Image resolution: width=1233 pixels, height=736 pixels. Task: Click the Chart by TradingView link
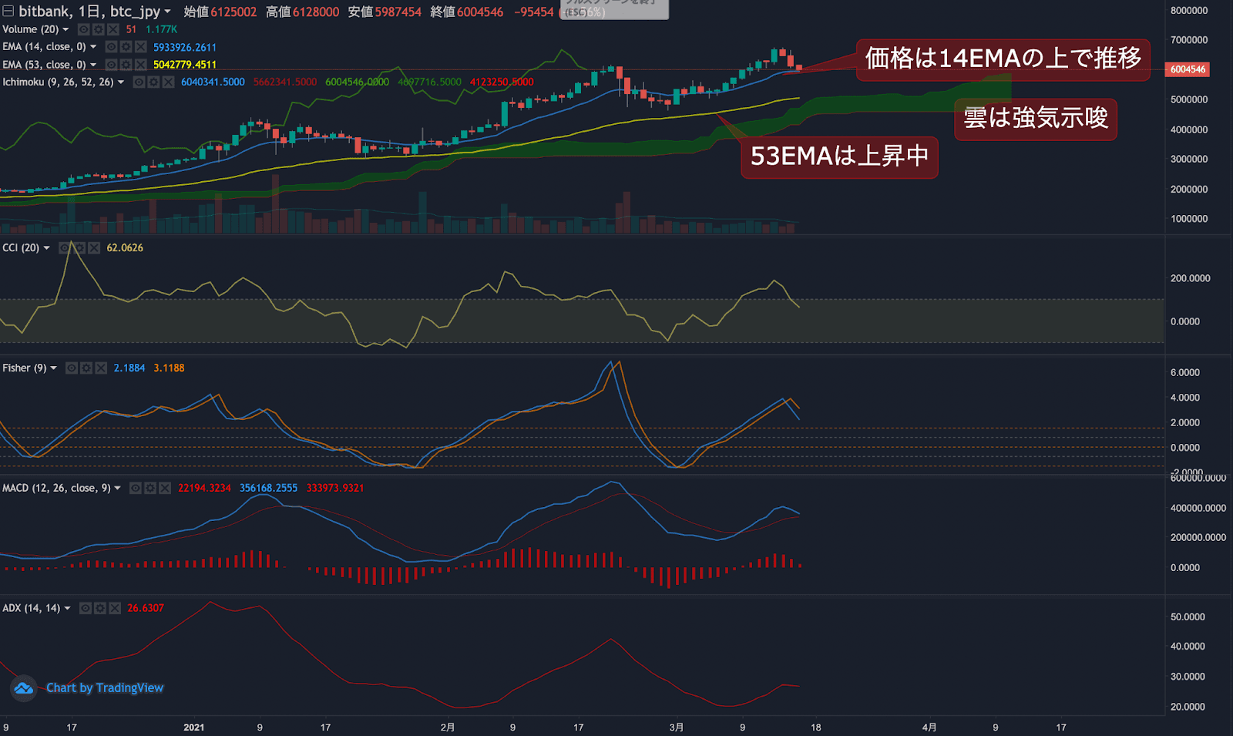(105, 687)
